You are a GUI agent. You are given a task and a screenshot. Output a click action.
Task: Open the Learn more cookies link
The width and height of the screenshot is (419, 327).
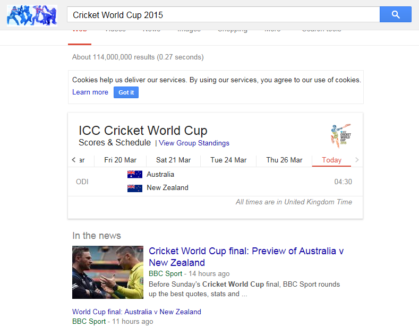point(90,92)
